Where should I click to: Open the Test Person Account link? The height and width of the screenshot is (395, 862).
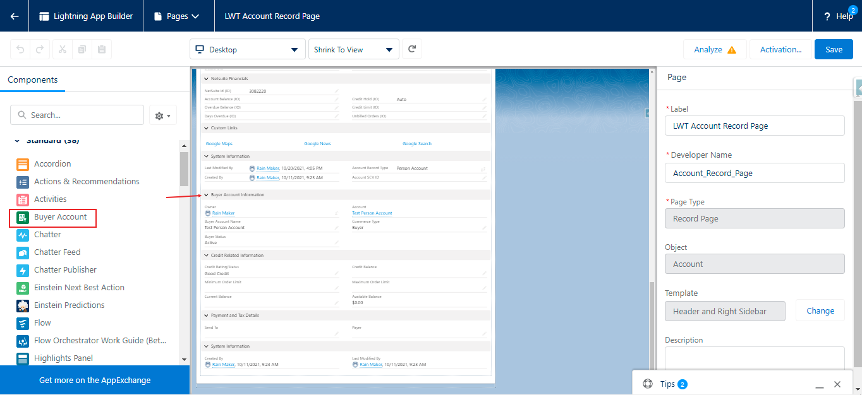coord(372,213)
